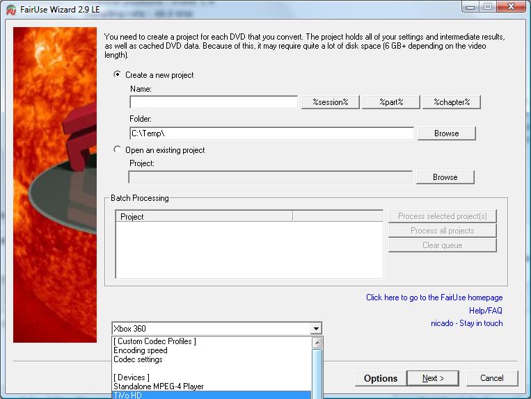Click the existing Project path field
Image resolution: width=531 pixels, height=399 pixels.
270,177
